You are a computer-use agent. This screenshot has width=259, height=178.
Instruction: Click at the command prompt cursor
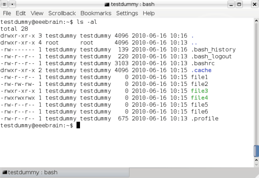tap(78, 125)
